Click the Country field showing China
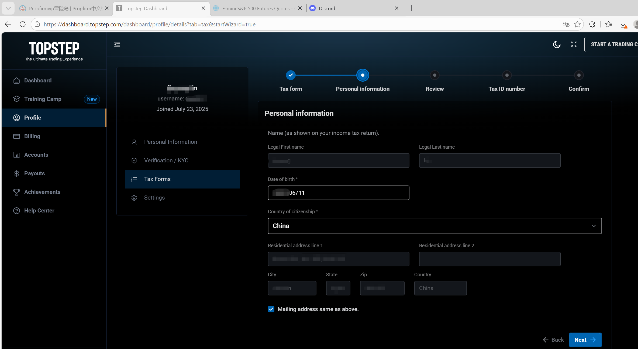Screen dimensions: 638x349 click(440, 288)
